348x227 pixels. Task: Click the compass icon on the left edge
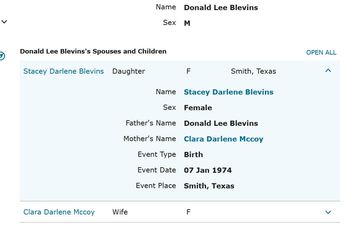(x=2, y=56)
